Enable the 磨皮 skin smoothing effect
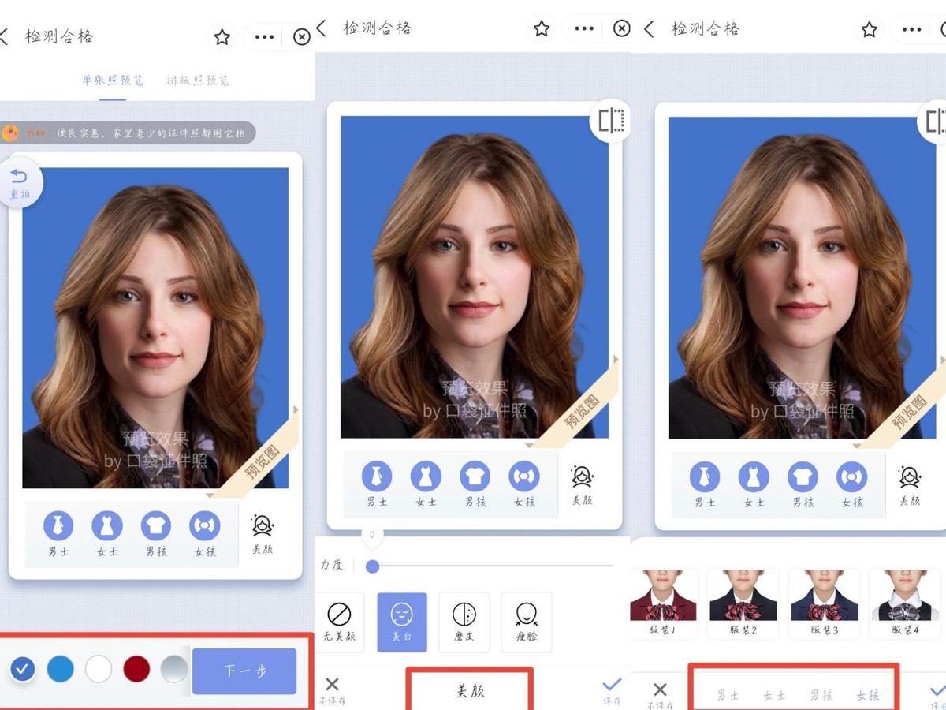This screenshot has height=710, width=946. 464,622
